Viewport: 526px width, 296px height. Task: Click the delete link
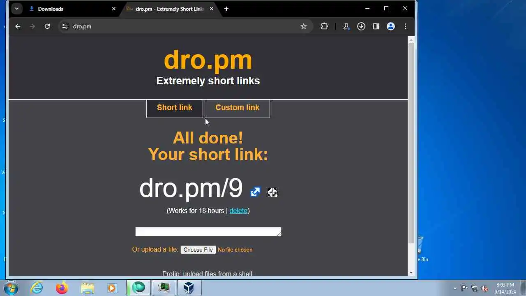point(238,210)
